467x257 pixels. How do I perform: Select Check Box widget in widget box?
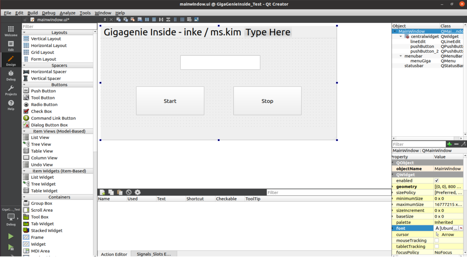[x=41, y=111]
